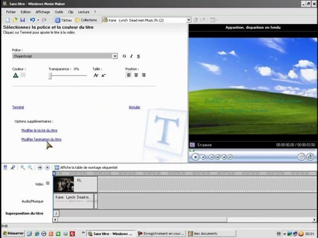Step to the next frame
Viewport: 318px width, 238px height.
pos(224,157)
